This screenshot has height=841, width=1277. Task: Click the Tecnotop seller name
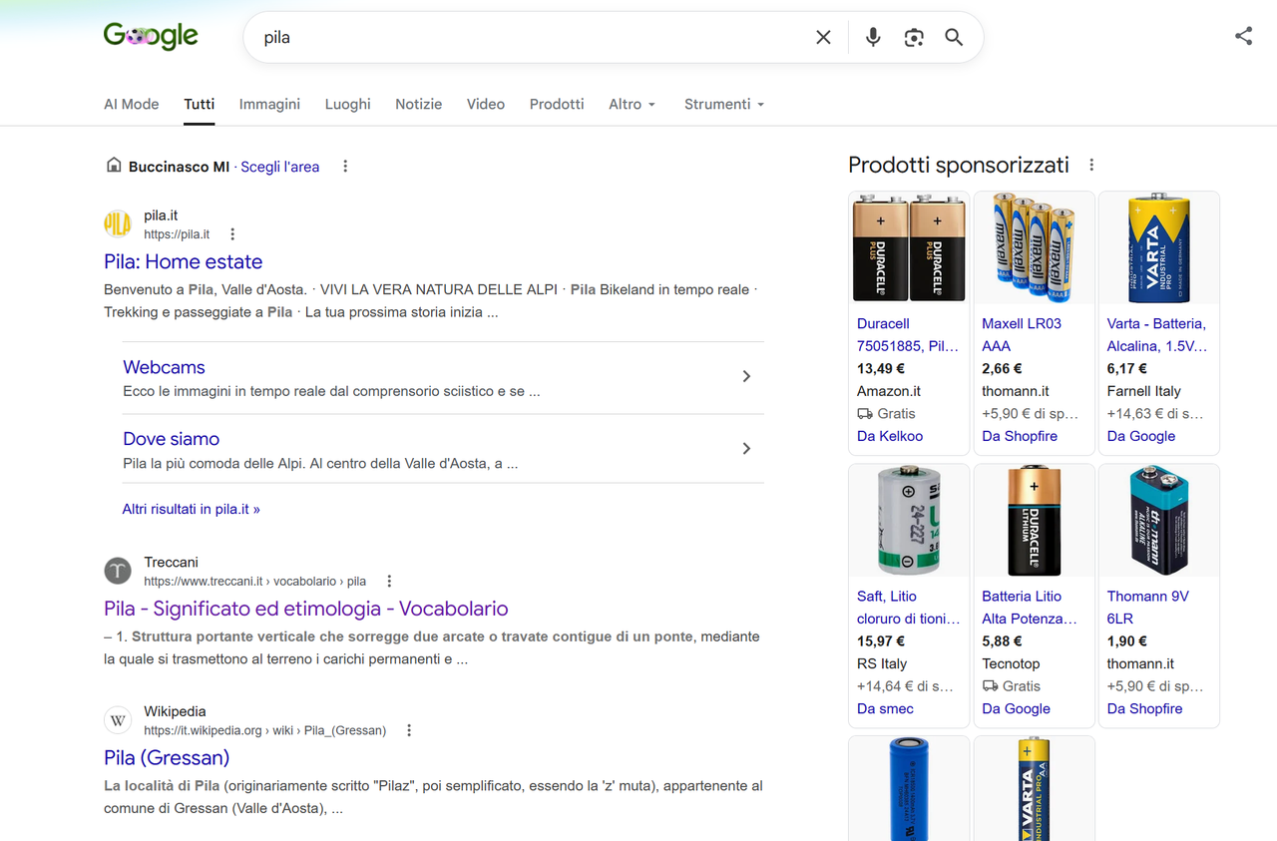click(x=1011, y=663)
